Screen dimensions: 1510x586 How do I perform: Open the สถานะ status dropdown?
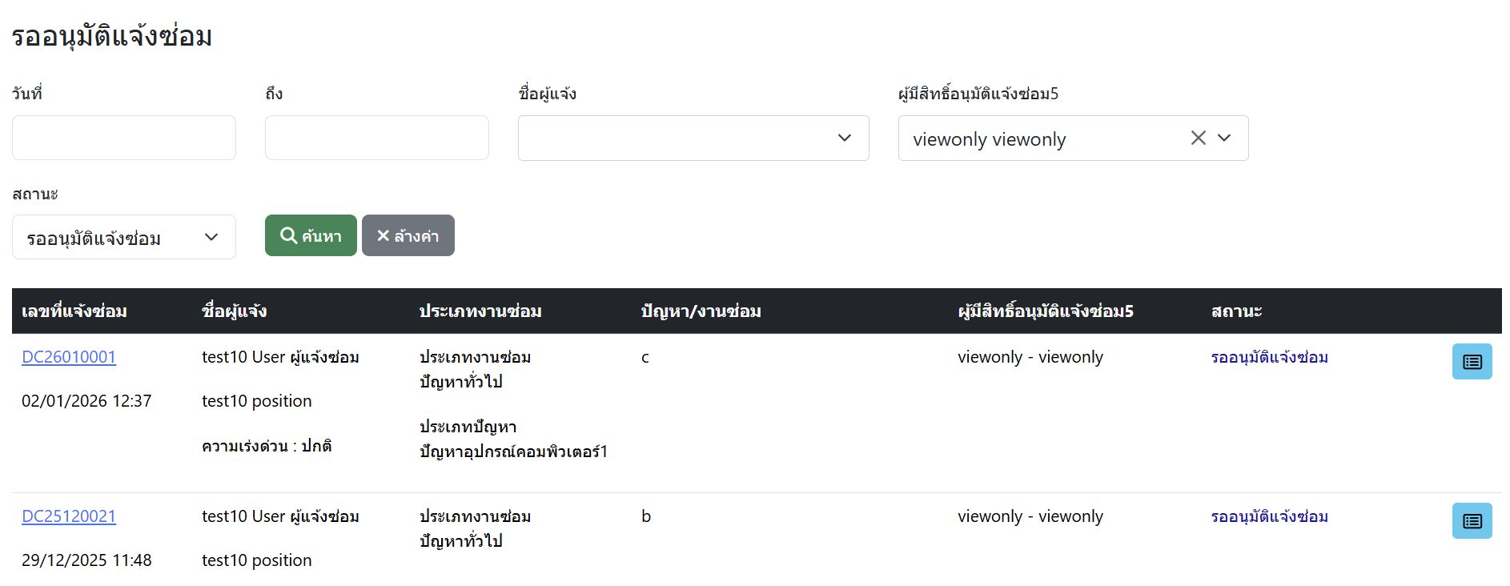coord(123,237)
